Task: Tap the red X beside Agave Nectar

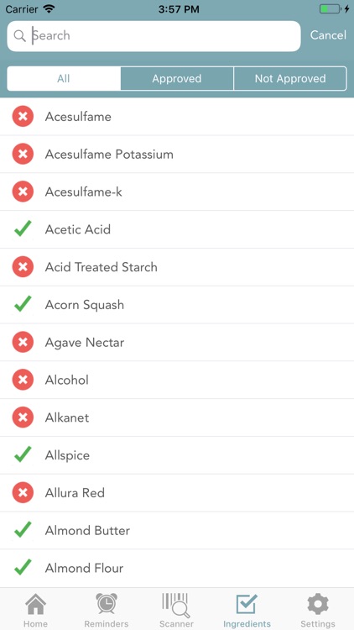Action: (23, 343)
